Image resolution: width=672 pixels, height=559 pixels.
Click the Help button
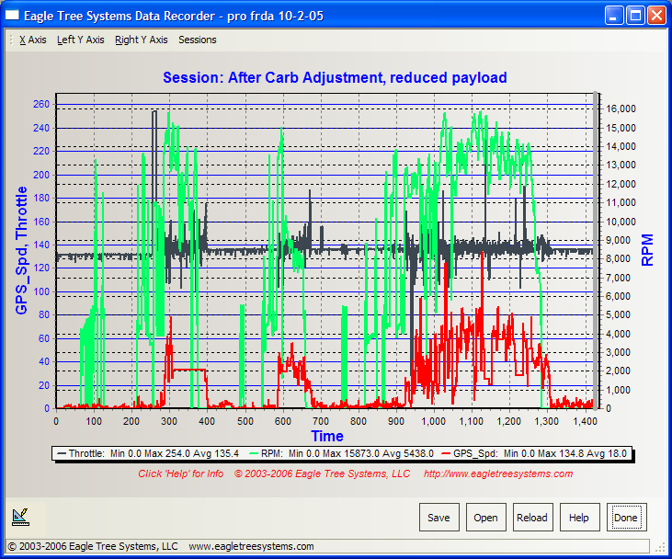tap(579, 518)
